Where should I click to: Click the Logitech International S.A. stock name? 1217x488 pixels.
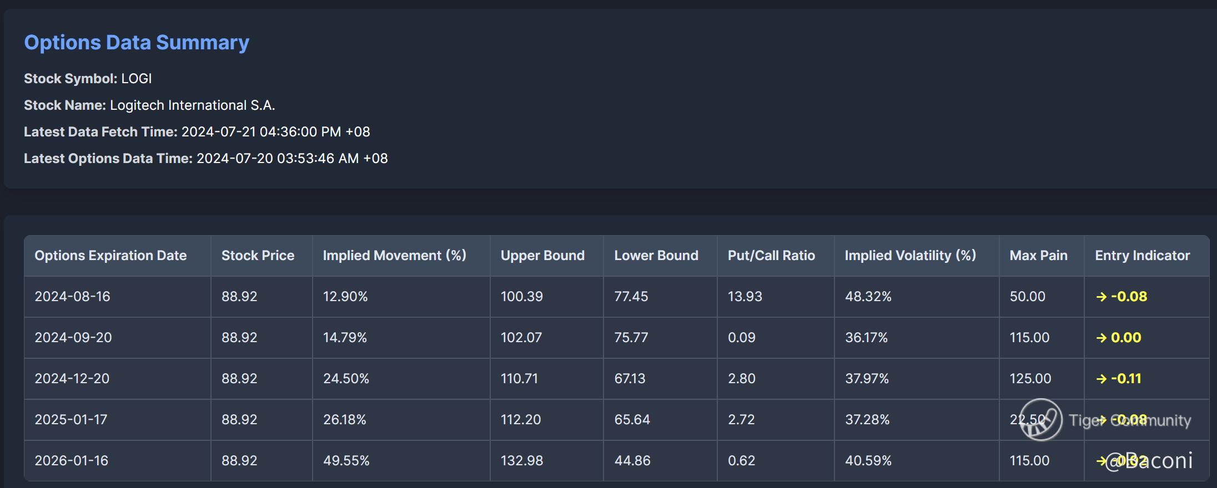coord(192,105)
